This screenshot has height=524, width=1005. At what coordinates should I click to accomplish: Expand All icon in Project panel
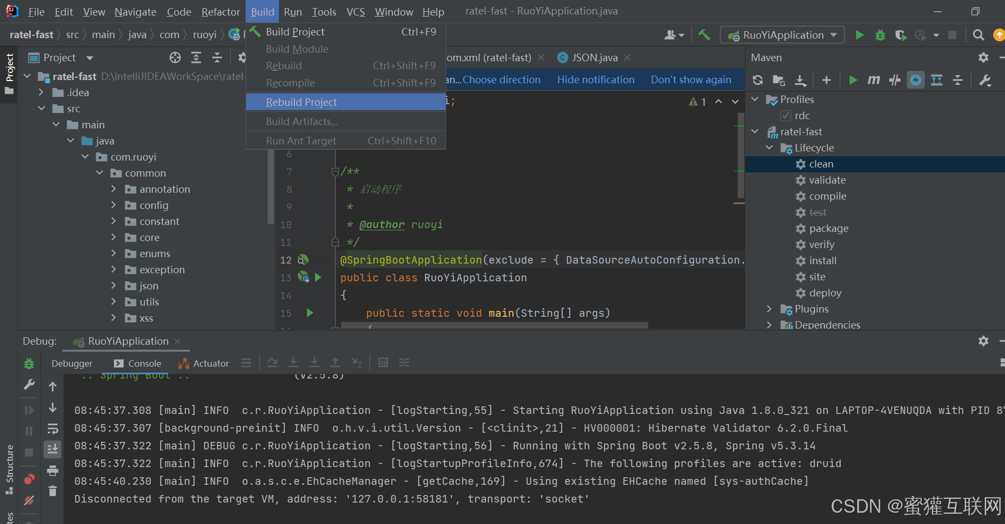click(x=196, y=57)
